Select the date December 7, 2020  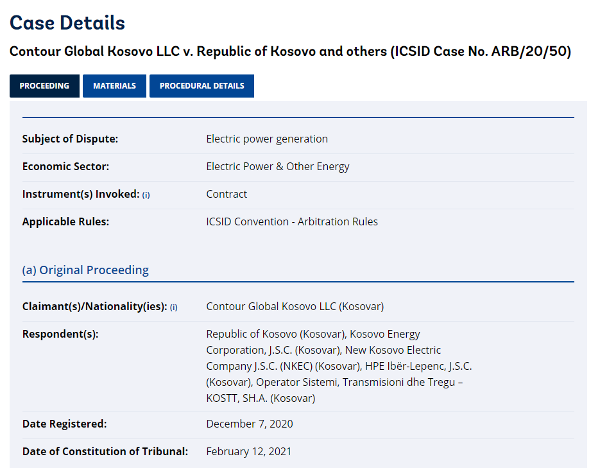click(x=250, y=424)
